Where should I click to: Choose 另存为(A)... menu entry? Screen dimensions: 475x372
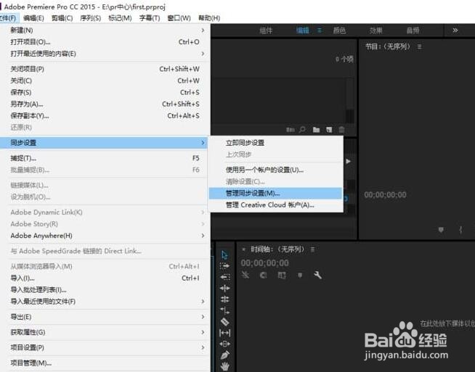(x=103, y=104)
